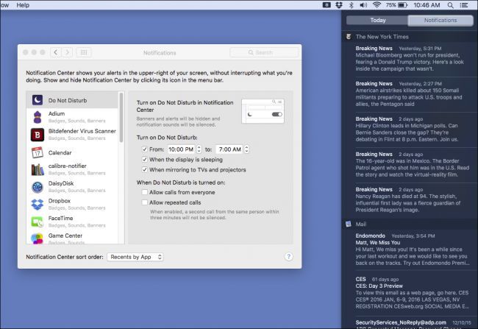Toggle When the display is sleeping

(145, 159)
